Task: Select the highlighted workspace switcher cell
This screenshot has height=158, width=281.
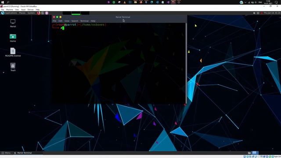Action: click(x=254, y=153)
